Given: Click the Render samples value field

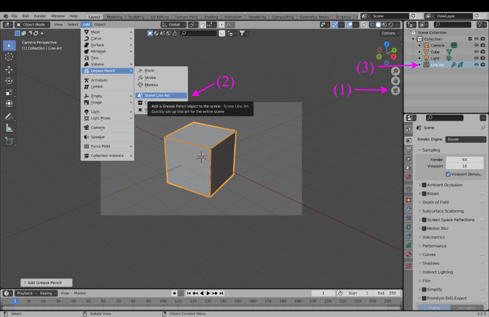Looking at the screenshot, I should click(x=465, y=160).
